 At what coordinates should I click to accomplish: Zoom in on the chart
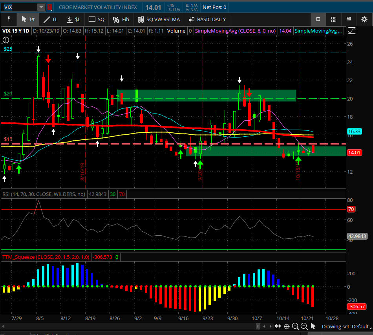point(295,326)
